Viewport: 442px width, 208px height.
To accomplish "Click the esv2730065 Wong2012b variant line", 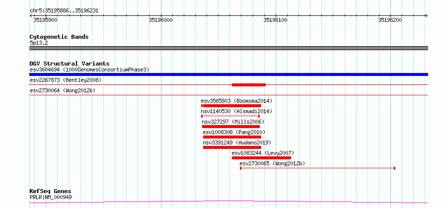I will [x=317, y=168].
